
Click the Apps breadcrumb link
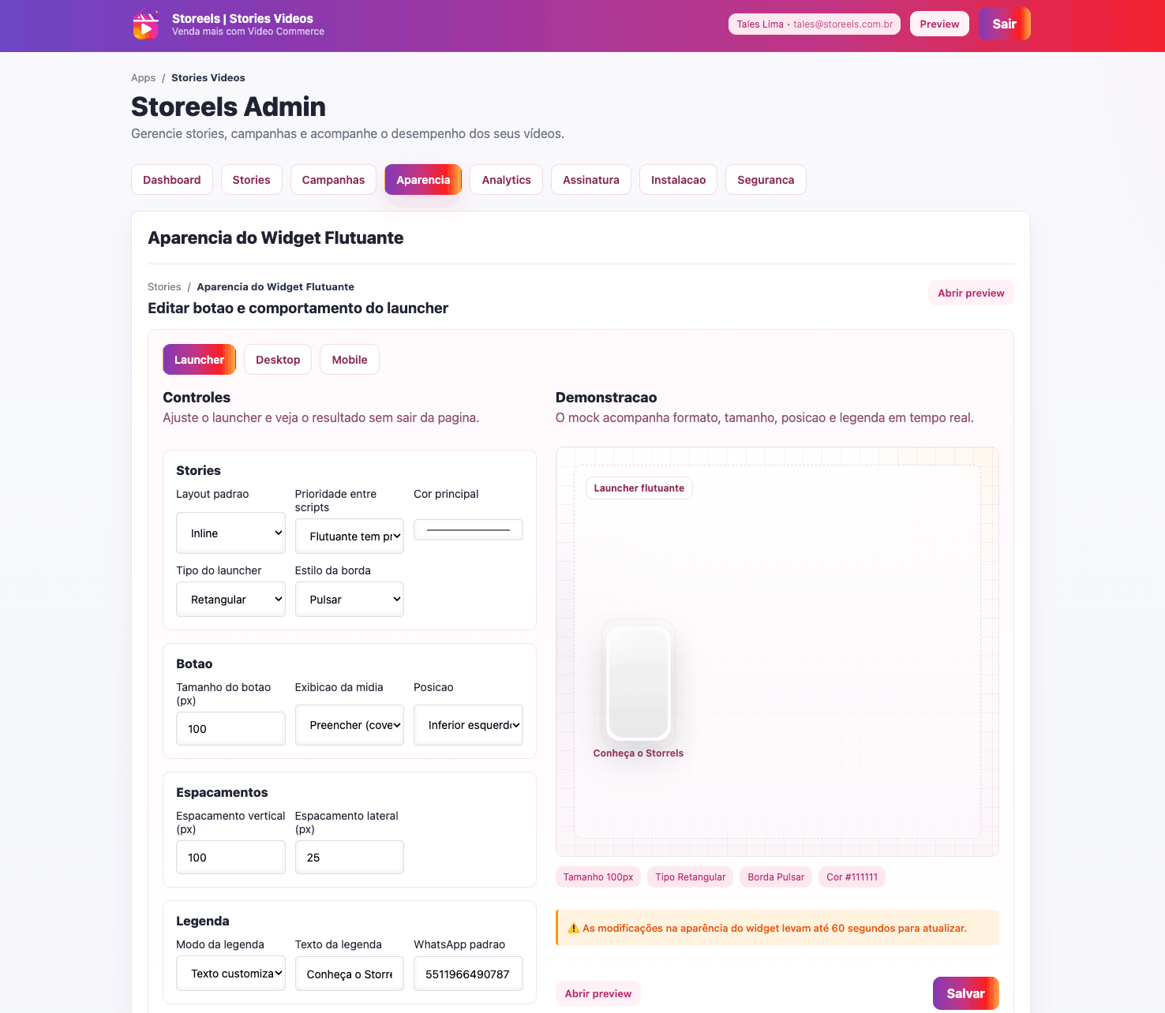pos(143,77)
